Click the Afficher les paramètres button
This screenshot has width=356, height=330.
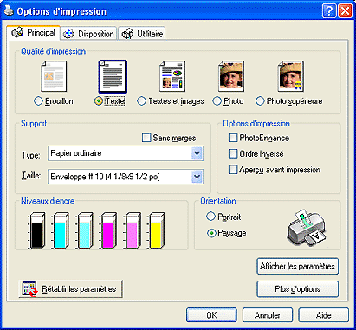pos(297,266)
